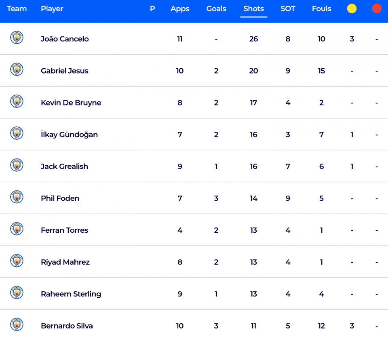
Task: Sort by the Fouls column header
Action: click(321, 8)
